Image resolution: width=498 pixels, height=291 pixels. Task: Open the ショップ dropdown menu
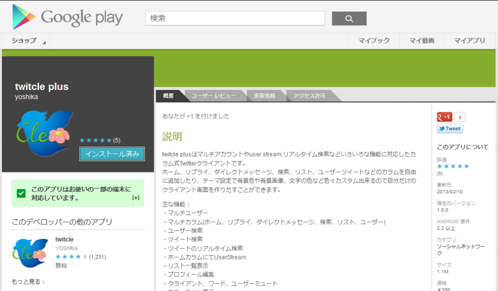point(26,41)
